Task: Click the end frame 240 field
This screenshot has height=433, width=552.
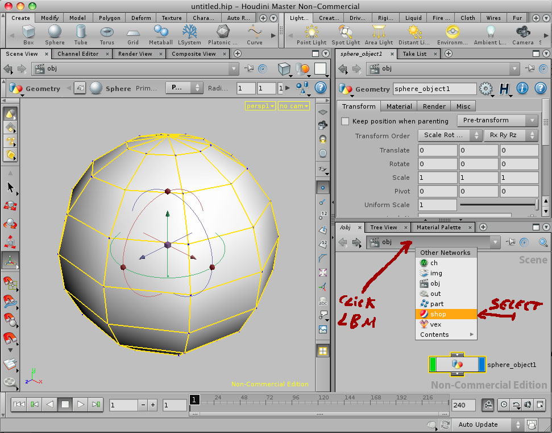Action: pyautogui.click(x=463, y=405)
